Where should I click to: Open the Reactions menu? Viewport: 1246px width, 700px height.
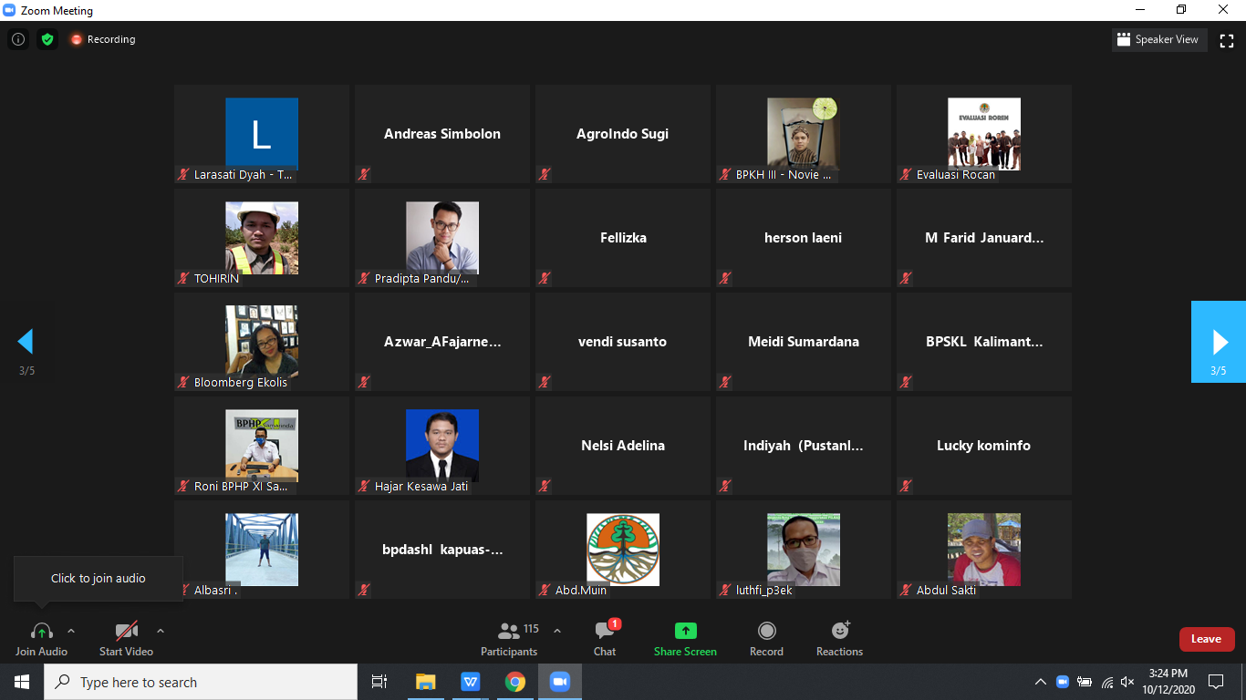[839, 638]
